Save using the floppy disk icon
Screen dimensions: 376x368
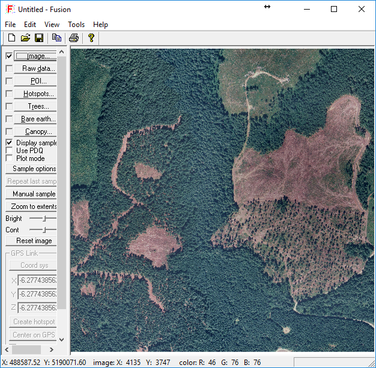(x=39, y=38)
